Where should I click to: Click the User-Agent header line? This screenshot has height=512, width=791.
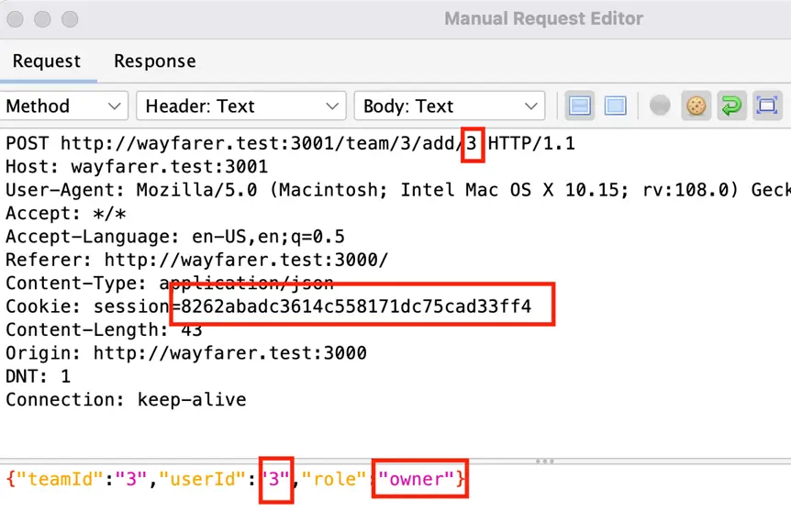pyautogui.click(x=398, y=190)
